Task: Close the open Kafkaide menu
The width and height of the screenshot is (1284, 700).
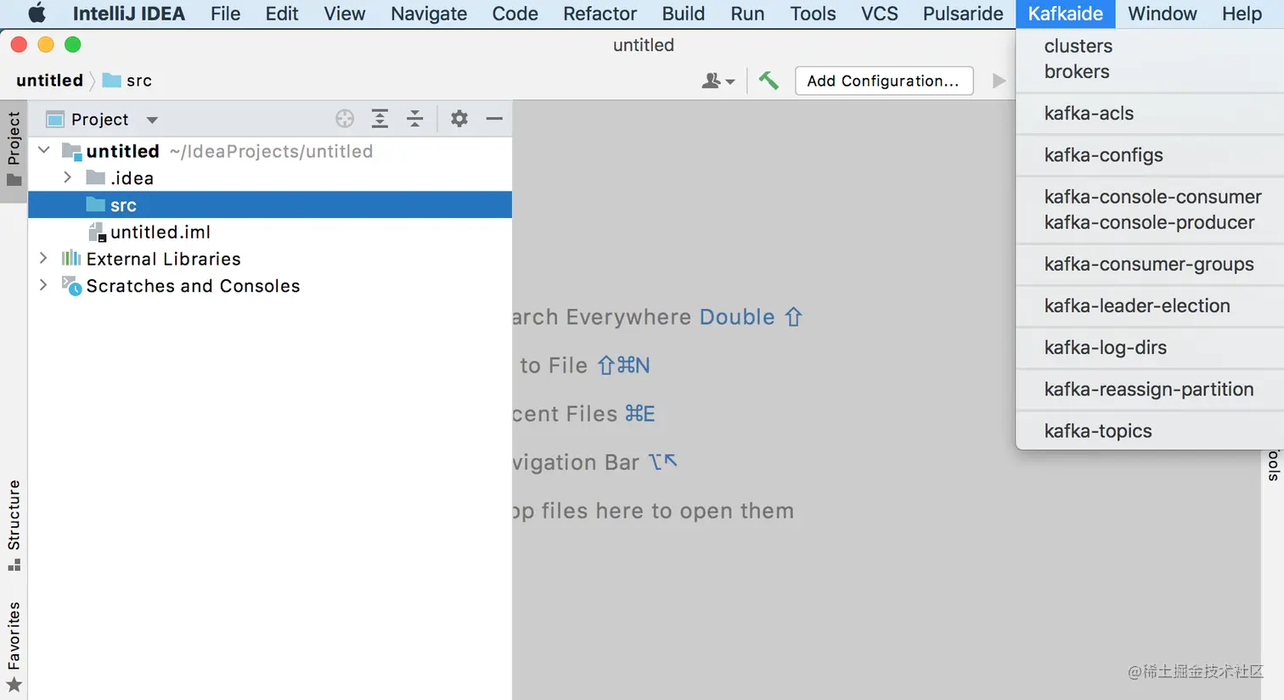Action: pyautogui.click(x=1065, y=14)
